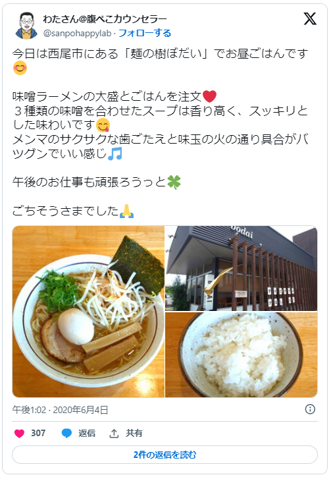Follow the account via フォローする link
The width and height of the screenshot is (331, 479).
pos(145,33)
